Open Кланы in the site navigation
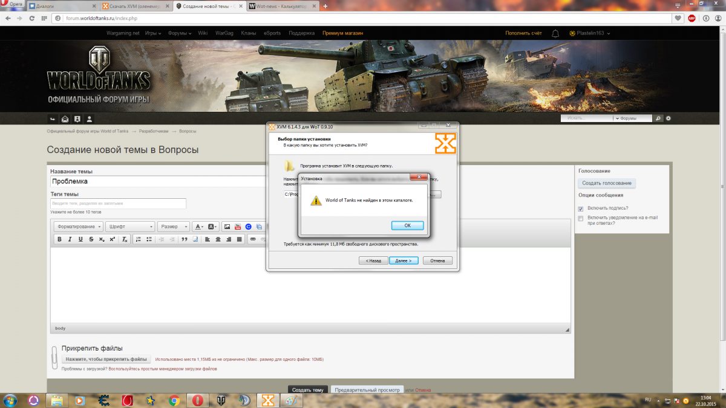Image resolution: width=726 pixels, height=408 pixels. (x=248, y=33)
